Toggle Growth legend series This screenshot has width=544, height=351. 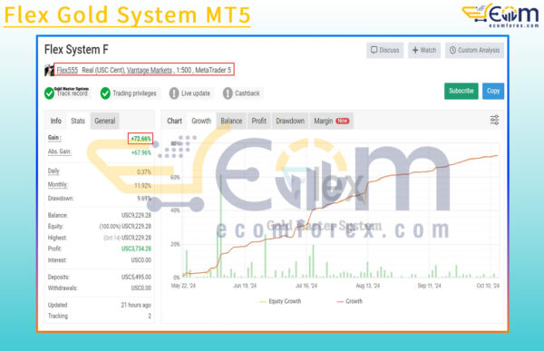click(x=350, y=301)
